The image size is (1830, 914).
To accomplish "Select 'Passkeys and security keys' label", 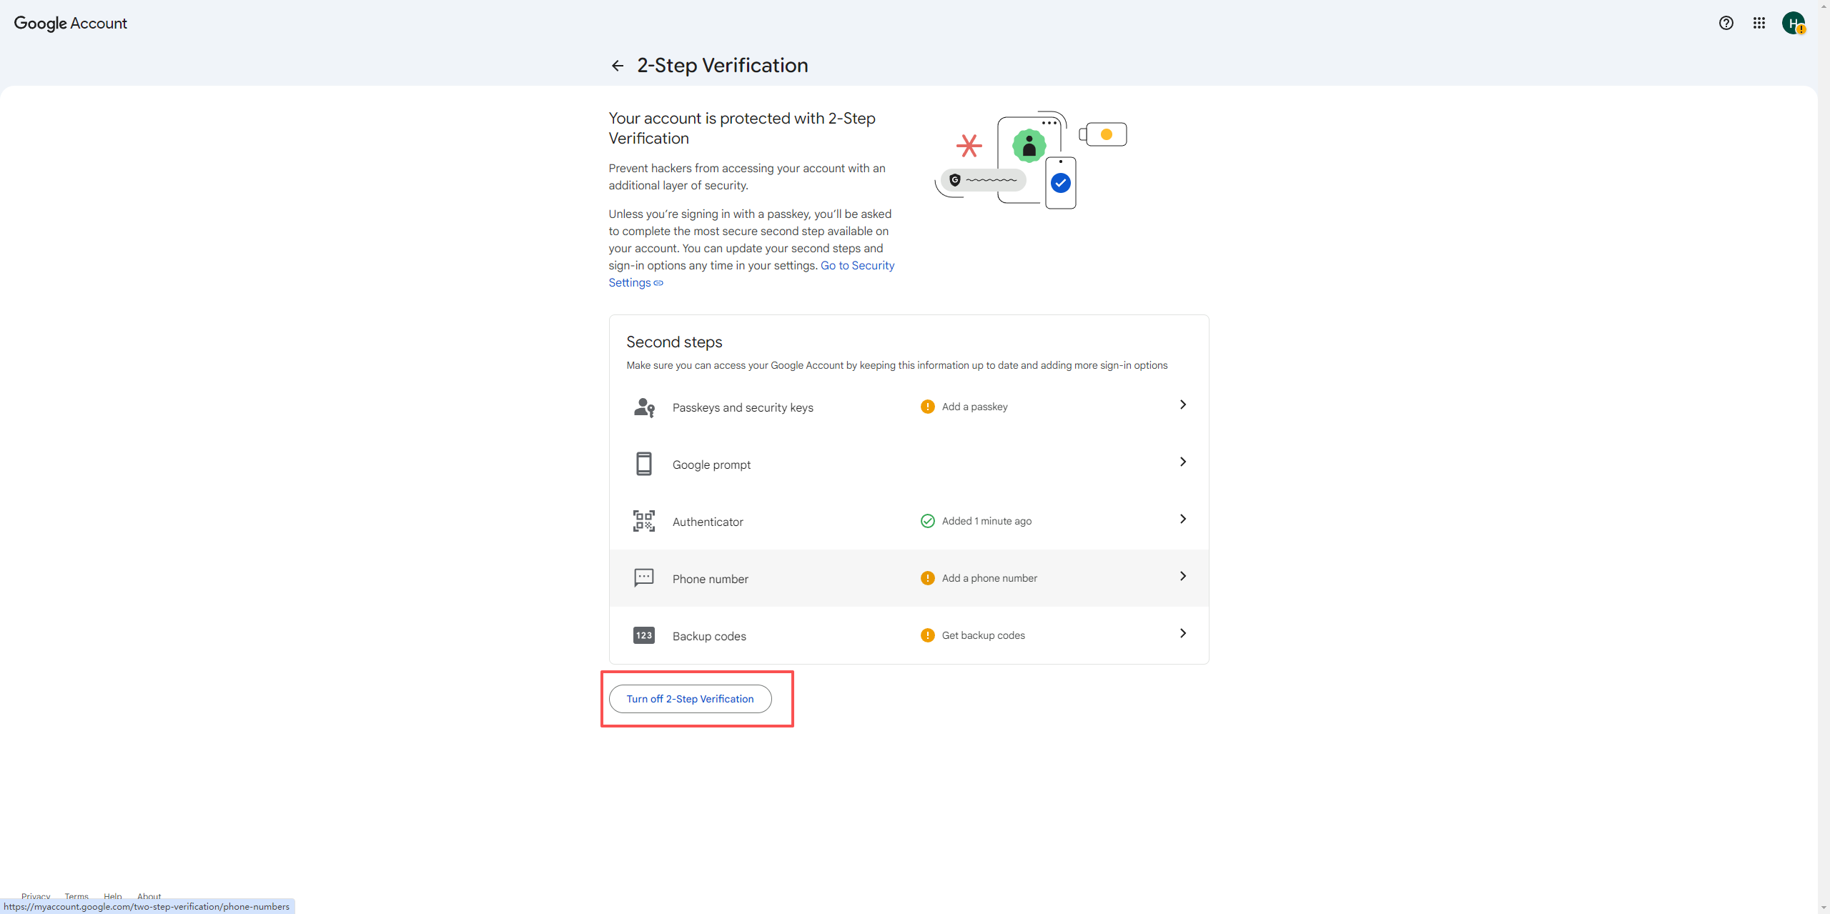I will (x=743, y=407).
